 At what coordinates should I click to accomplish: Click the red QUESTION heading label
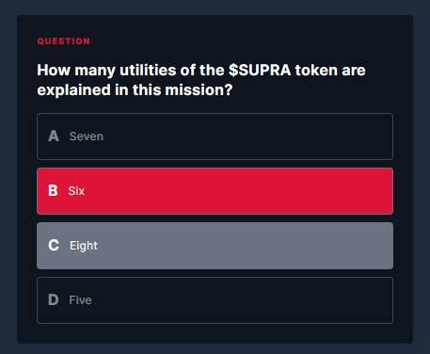64,41
